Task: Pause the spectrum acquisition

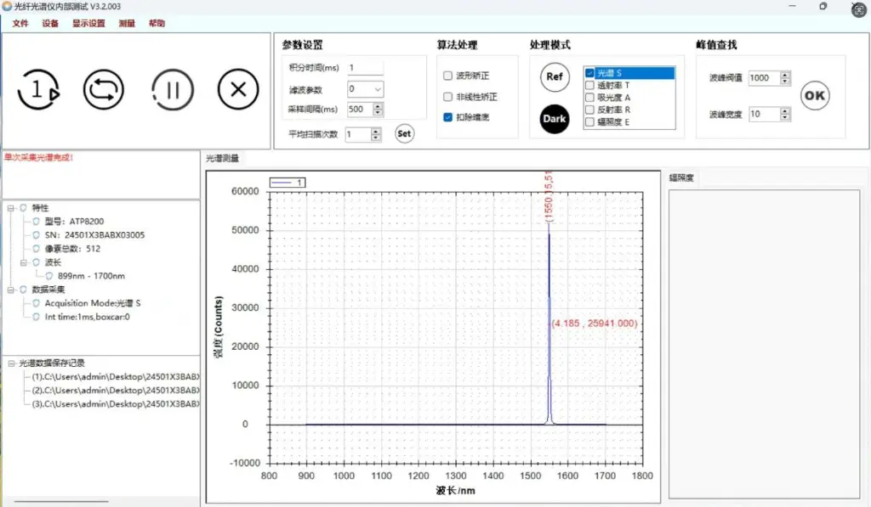Action: (x=172, y=89)
